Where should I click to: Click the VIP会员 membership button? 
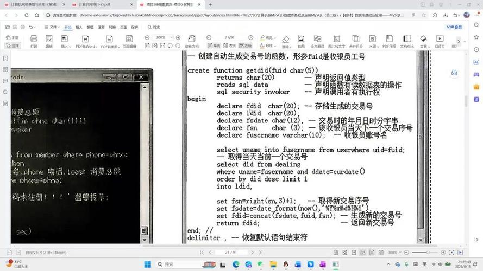[x=454, y=27]
